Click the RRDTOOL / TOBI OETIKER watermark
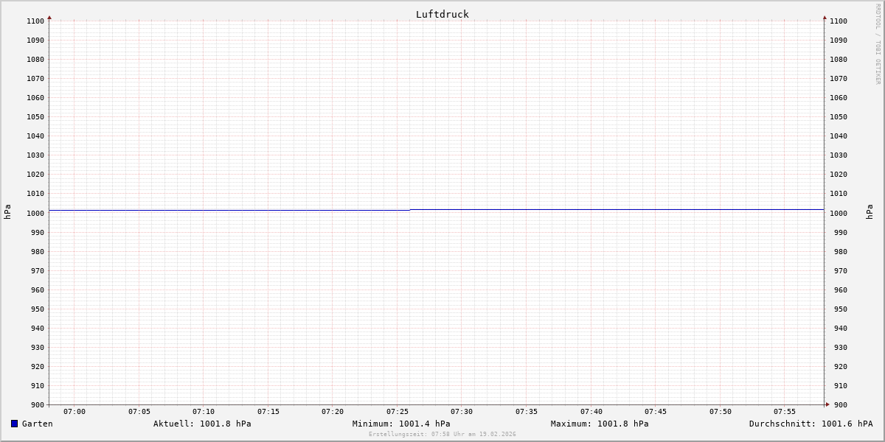Screen dimensions: 885x442 [x=878, y=44]
